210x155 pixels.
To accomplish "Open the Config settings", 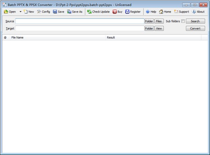I will [43, 12].
